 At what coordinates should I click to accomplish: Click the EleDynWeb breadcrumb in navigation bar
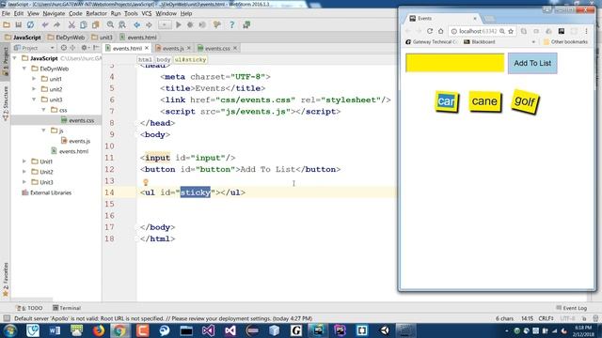(x=66, y=38)
